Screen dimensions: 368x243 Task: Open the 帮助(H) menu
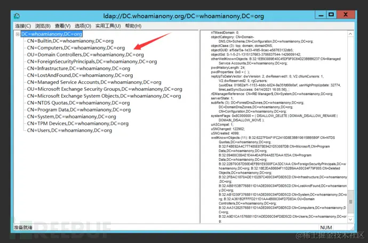click(x=133, y=26)
